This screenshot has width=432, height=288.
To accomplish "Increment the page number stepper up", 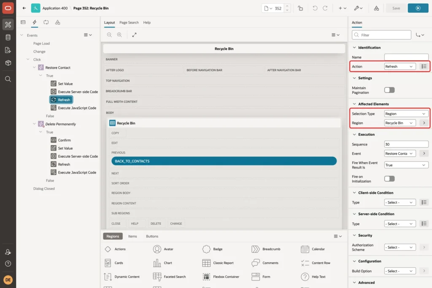I will click(287, 6).
